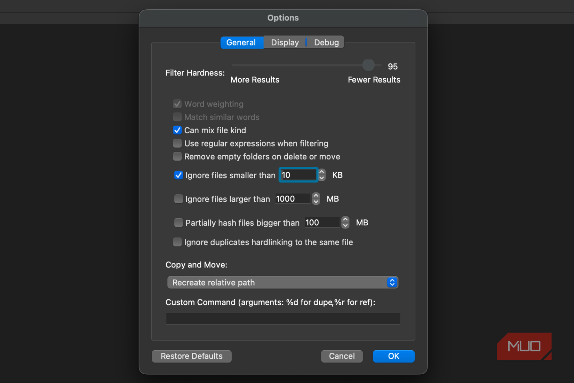Increment the KB value with the up stepper
Viewport: 574px width, 383px height.
tap(322, 171)
